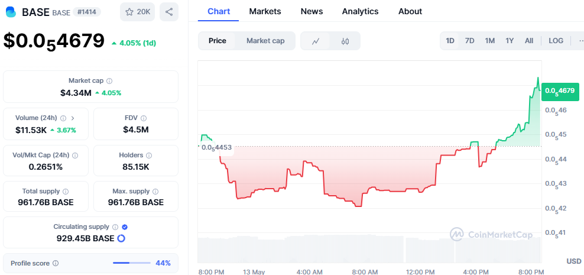Switch to candlestick chart icon
The width and height of the screenshot is (584, 275).
coord(345,41)
